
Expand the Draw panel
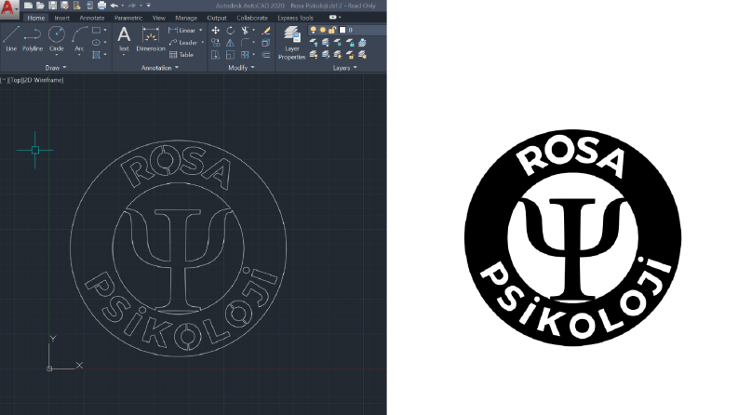tap(56, 68)
